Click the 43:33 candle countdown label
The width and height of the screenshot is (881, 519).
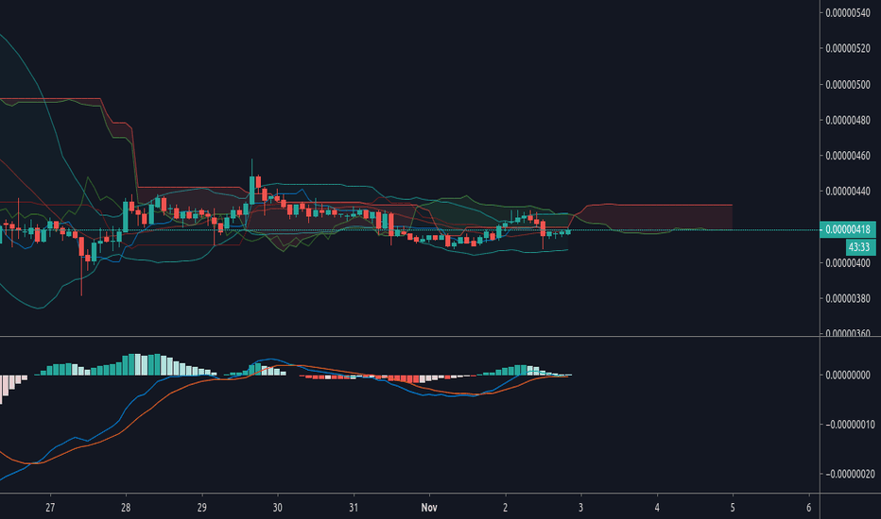[x=859, y=247]
